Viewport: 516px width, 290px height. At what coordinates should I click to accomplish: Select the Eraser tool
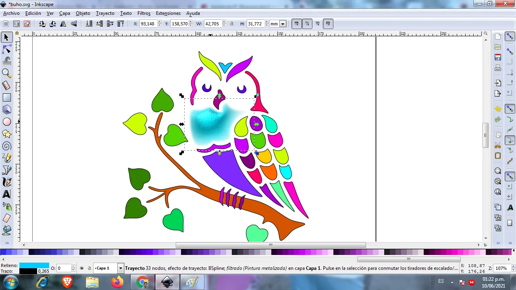click(6, 218)
